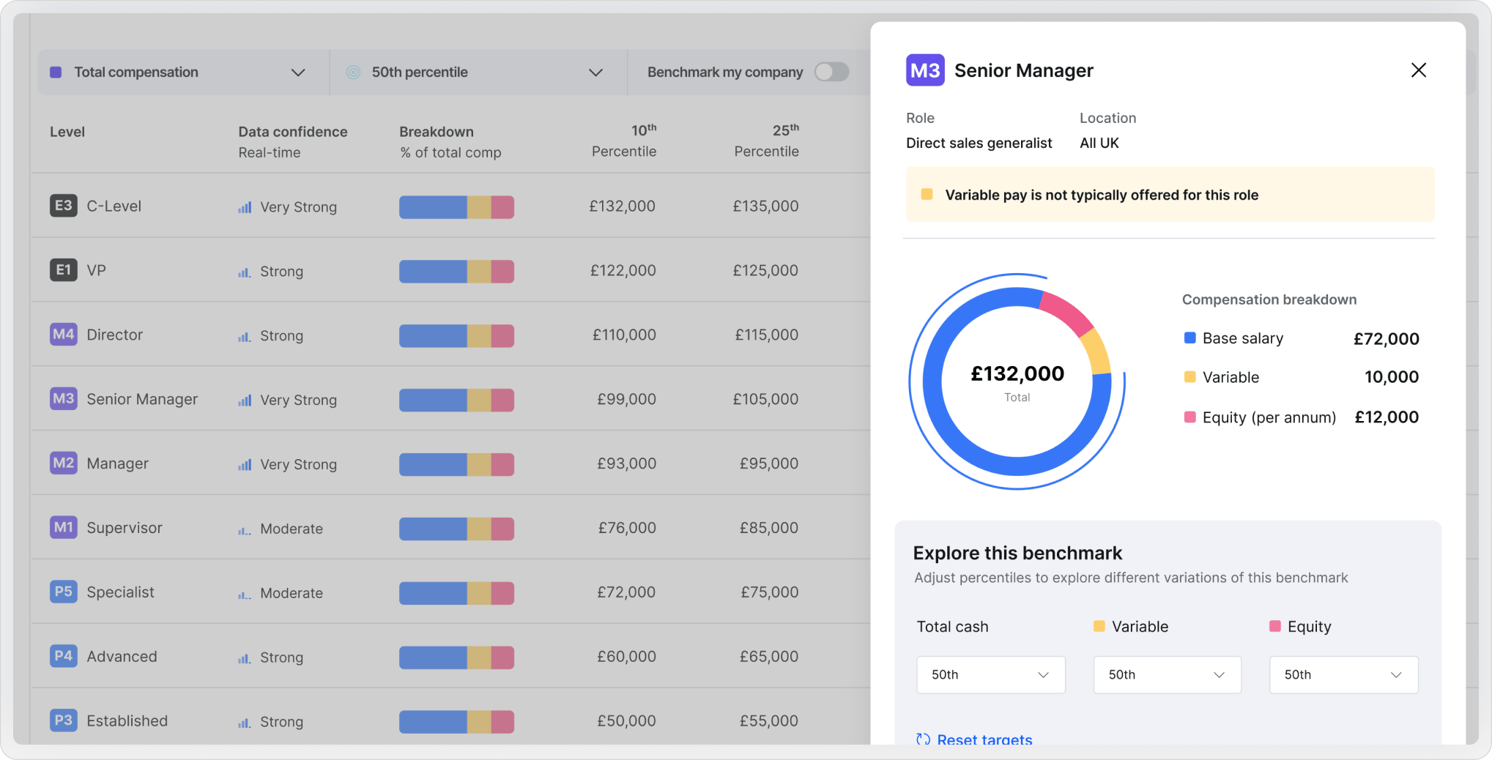The width and height of the screenshot is (1492, 760).
Task: Expand the Variable percentile selector
Action: pos(1167,674)
